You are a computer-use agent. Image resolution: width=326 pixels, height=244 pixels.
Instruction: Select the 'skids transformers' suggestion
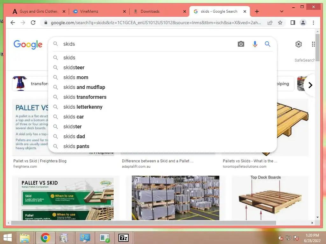click(163, 97)
